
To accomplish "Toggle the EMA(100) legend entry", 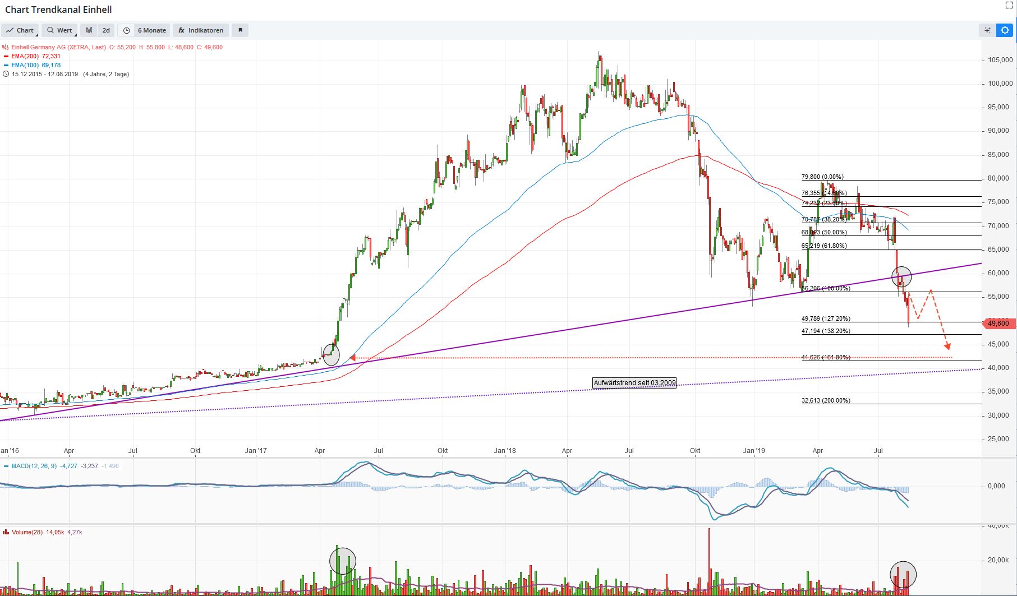I will pyautogui.click(x=36, y=65).
